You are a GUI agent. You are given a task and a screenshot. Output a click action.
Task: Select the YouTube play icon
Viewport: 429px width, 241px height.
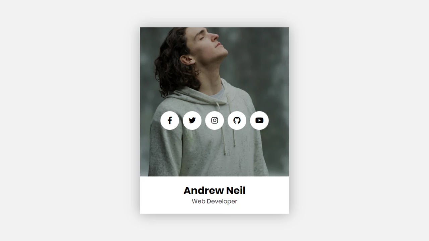click(x=259, y=120)
